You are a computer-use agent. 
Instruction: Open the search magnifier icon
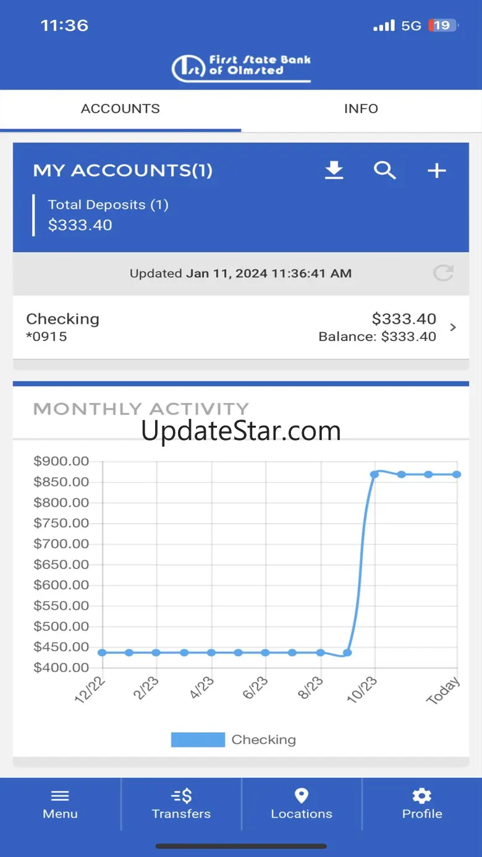click(385, 170)
